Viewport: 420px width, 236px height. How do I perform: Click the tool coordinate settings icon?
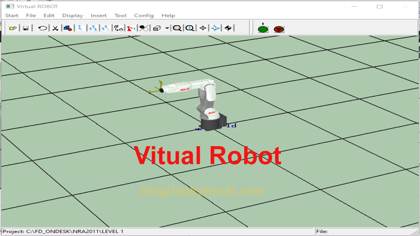pyautogui.click(x=118, y=28)
